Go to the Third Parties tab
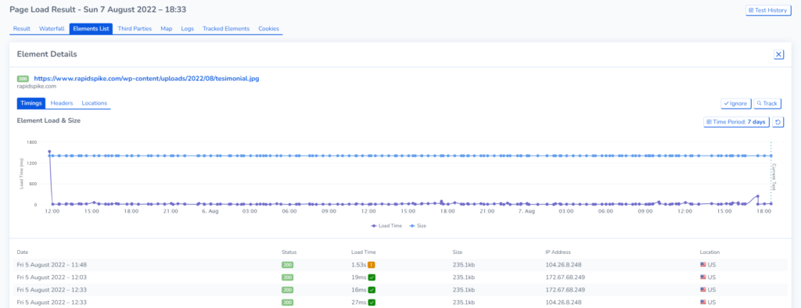 [135, 29]
